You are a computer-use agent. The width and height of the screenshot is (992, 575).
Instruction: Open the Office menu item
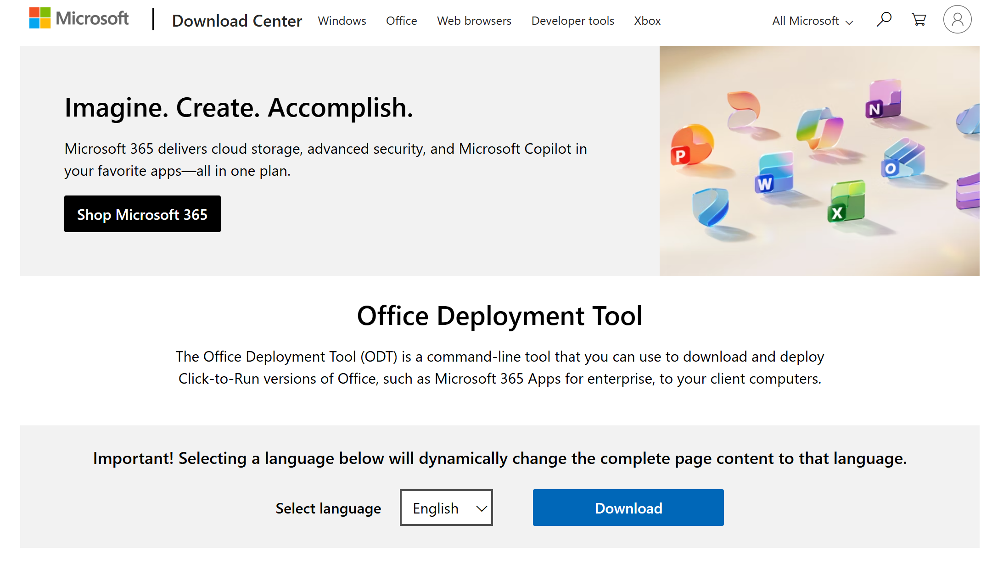(x=401, y=21)
